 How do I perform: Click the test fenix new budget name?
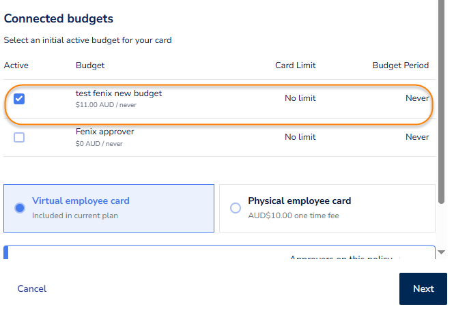coord(119,93)
